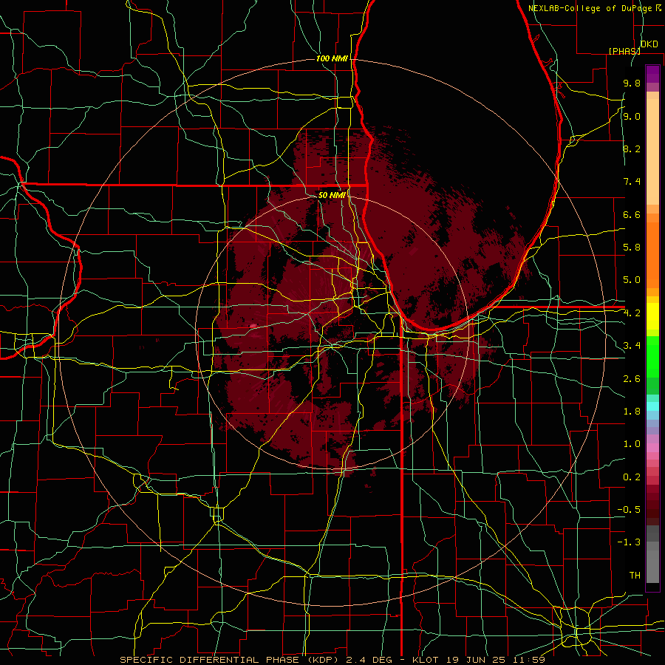This screenshot has height=665, width=665.
Task: Select the 4.2 value on the color scale
Action: 632,313
